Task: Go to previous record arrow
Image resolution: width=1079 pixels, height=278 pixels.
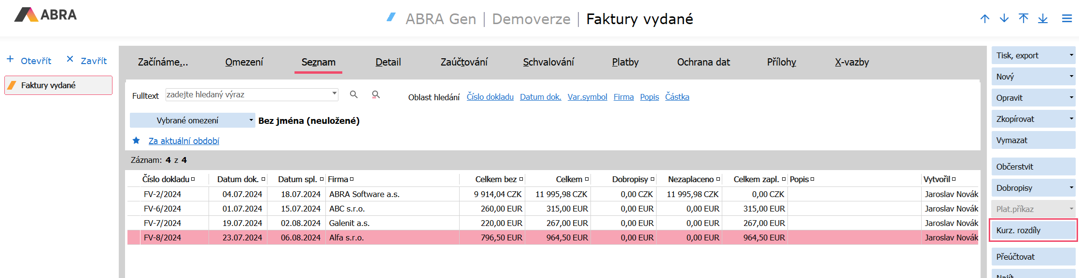Action: pos(985,19)
